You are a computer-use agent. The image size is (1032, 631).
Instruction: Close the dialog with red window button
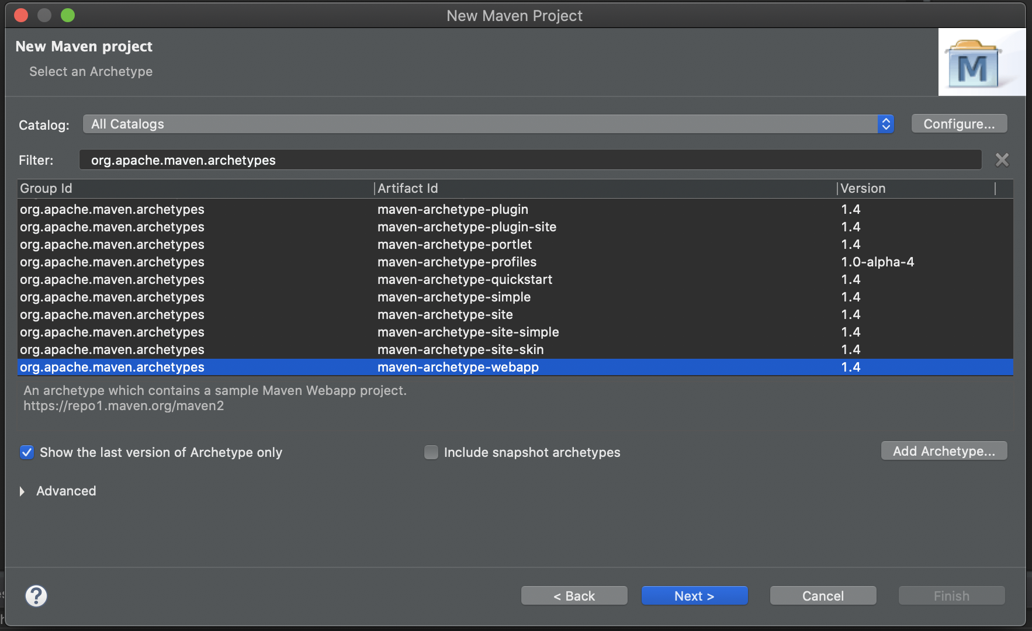coord(21,15)
